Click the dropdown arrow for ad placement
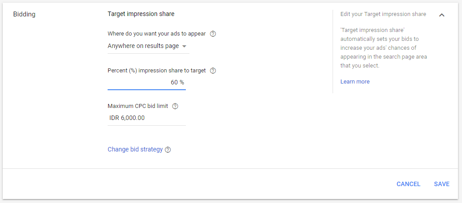 point(185,46)
